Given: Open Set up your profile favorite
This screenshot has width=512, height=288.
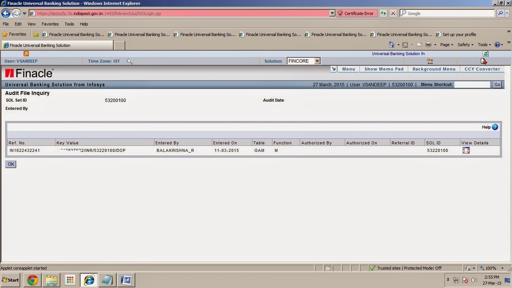Looking at the screenshot, I should (x=456, y=34).
